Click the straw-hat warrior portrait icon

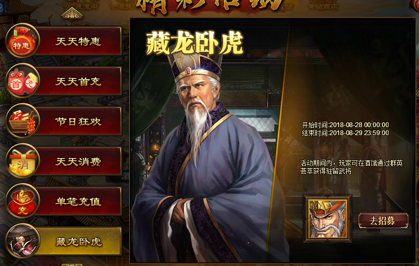22,241
